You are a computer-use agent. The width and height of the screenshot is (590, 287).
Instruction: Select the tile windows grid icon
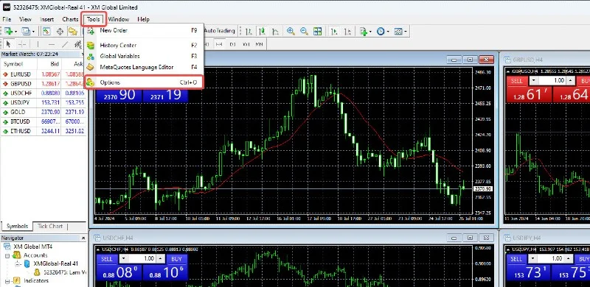click(x=318, y=31)
